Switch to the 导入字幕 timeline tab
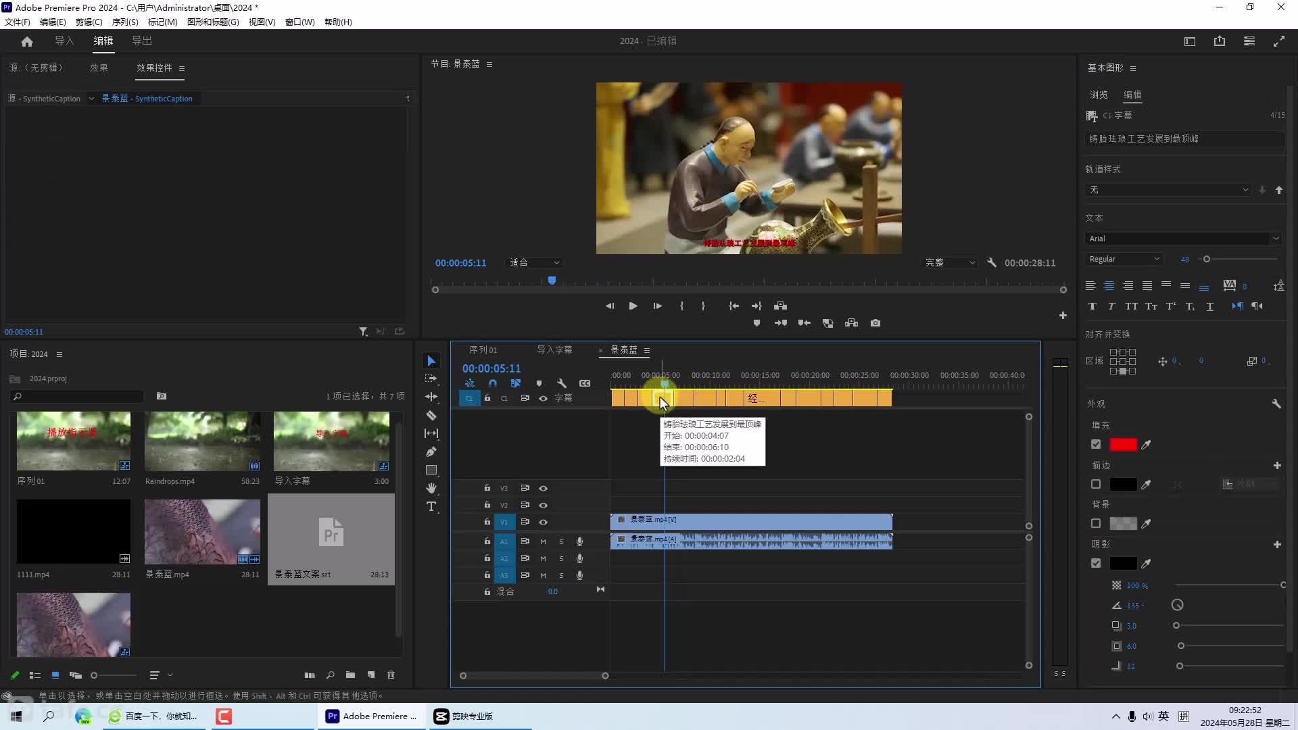1298x730 pixels. [x=554, y=350]
